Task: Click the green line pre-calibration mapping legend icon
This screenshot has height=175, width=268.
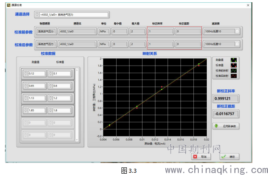Action: click(234, 71)
